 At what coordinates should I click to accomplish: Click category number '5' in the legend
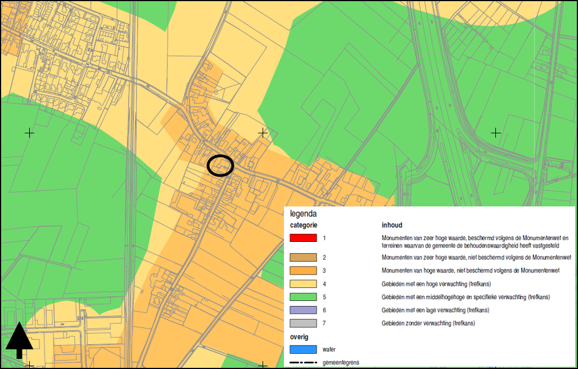pos(324,297)
